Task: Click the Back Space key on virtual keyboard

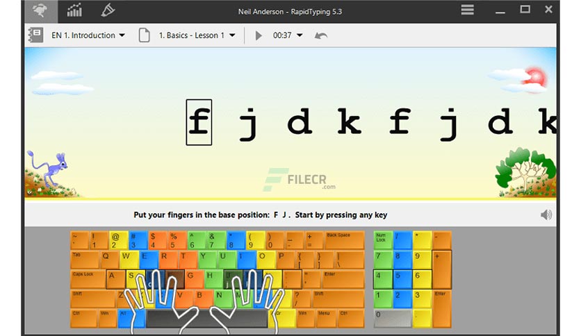Action: click(x=345, y=240)
